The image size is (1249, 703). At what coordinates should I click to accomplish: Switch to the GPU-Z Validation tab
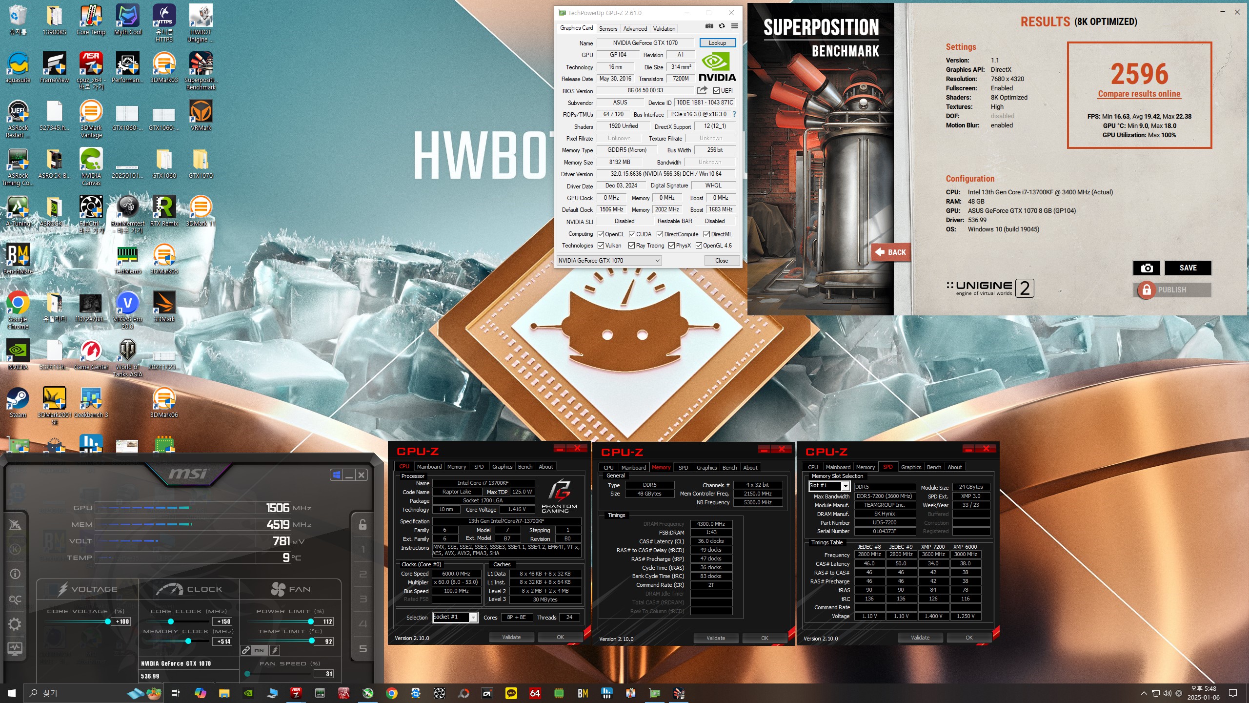tap(664, 29)
